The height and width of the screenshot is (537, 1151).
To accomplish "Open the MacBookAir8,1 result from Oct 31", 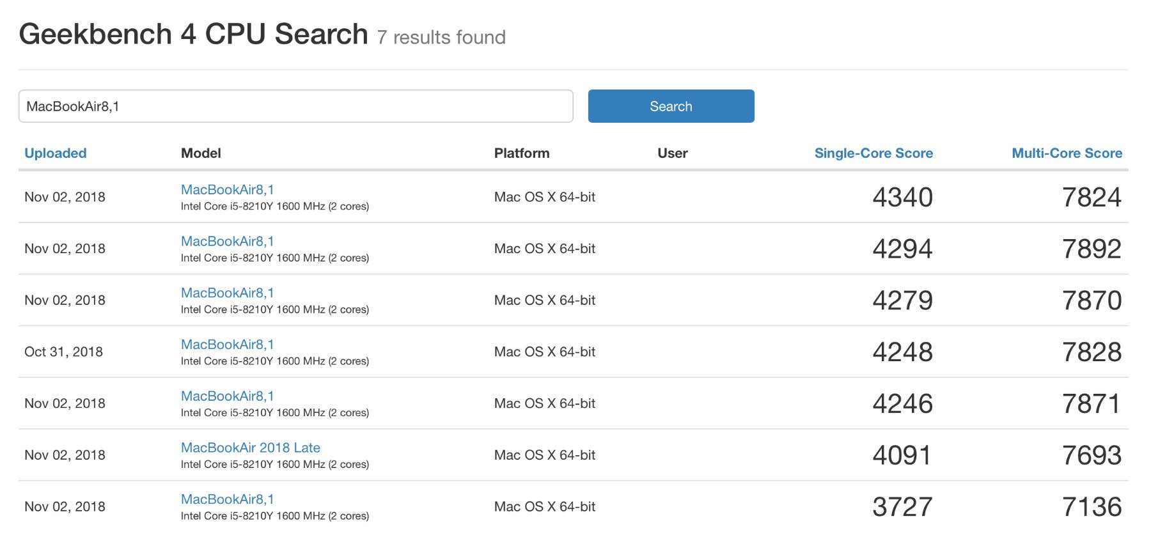I will (227, 345).
